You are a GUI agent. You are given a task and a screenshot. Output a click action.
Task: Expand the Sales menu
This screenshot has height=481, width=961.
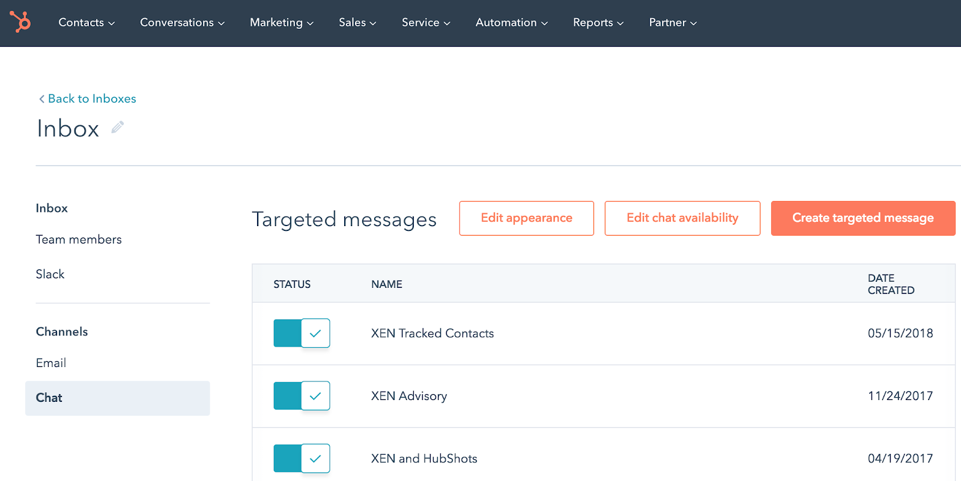[357, 23]
